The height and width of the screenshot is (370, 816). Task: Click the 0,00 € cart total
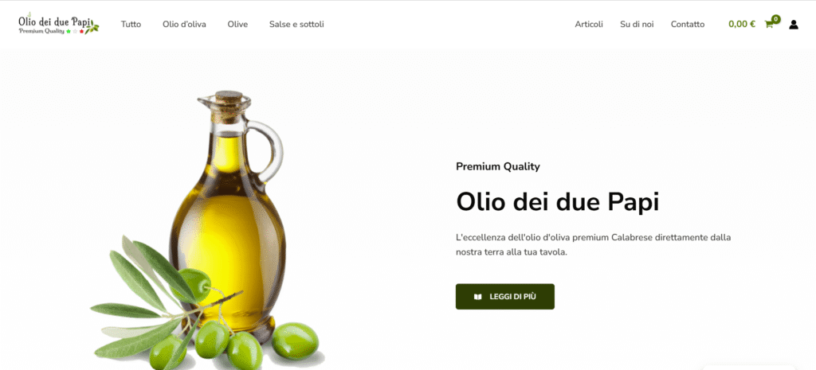pyautogui.click(x=742, y=24)
